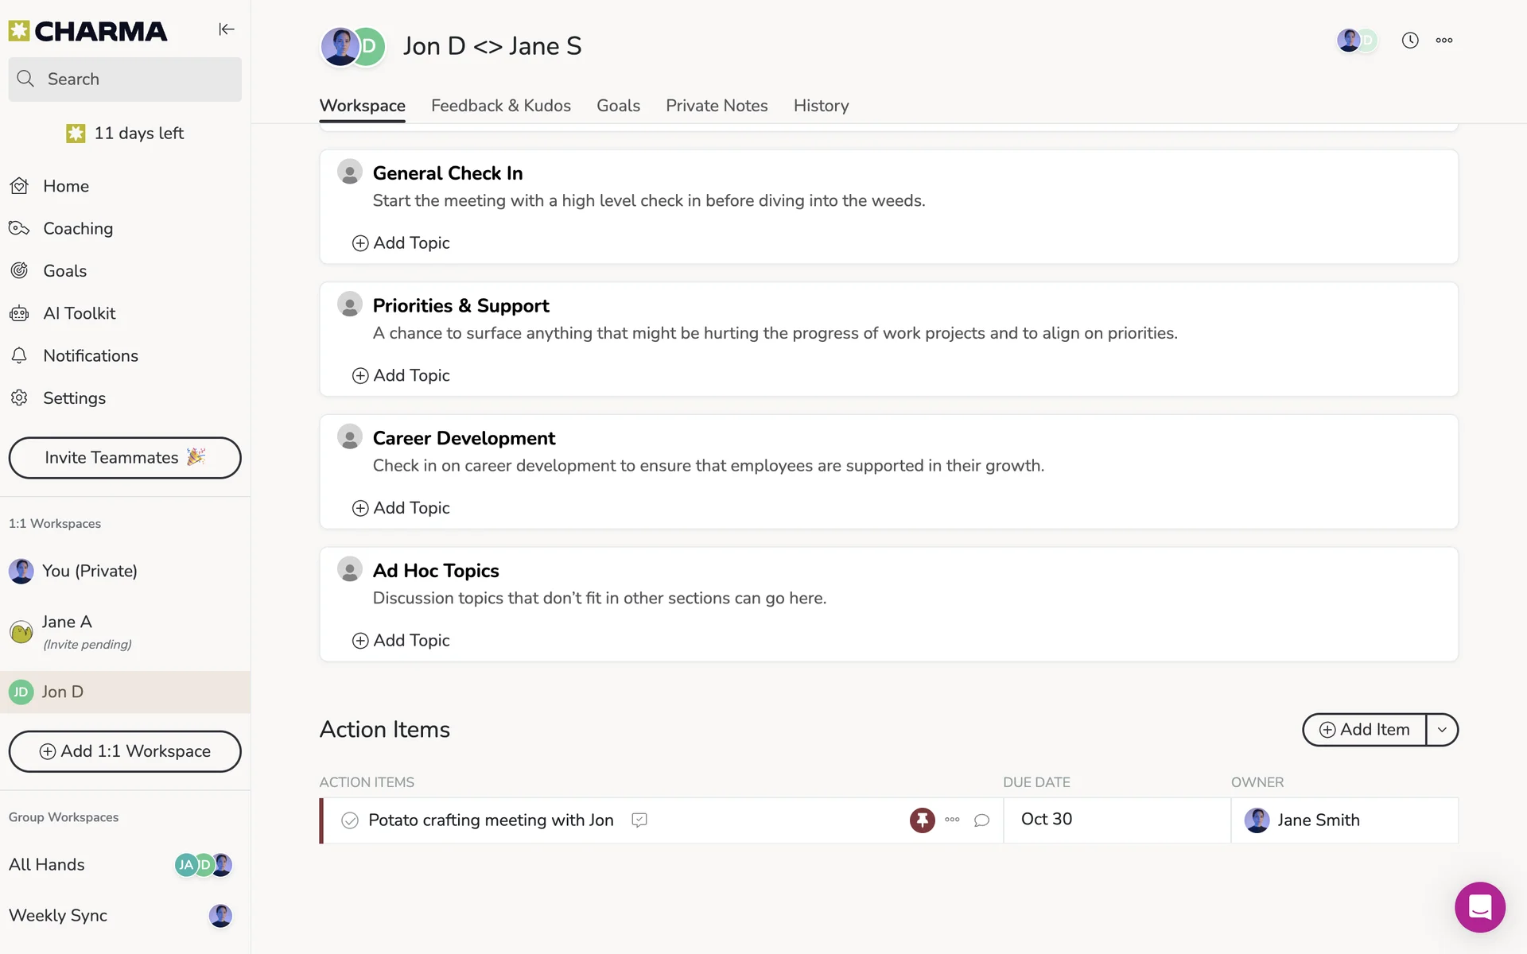Open the notes icon beside Potato crafting meeting

point(639,820)
